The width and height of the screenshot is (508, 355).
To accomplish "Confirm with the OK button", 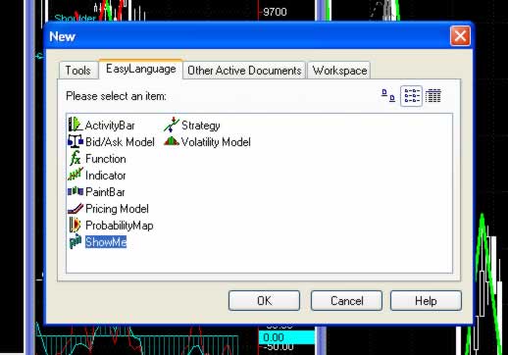I will click(x=264, y=301).
